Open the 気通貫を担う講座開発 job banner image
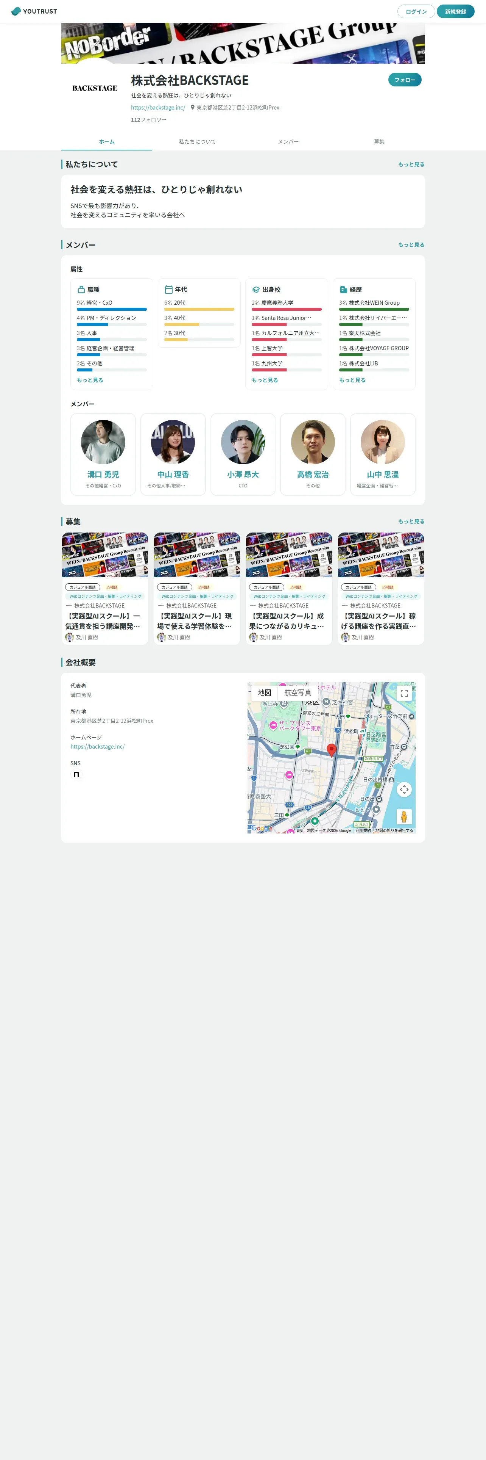The image size is (486, 1460). (105, 555)
